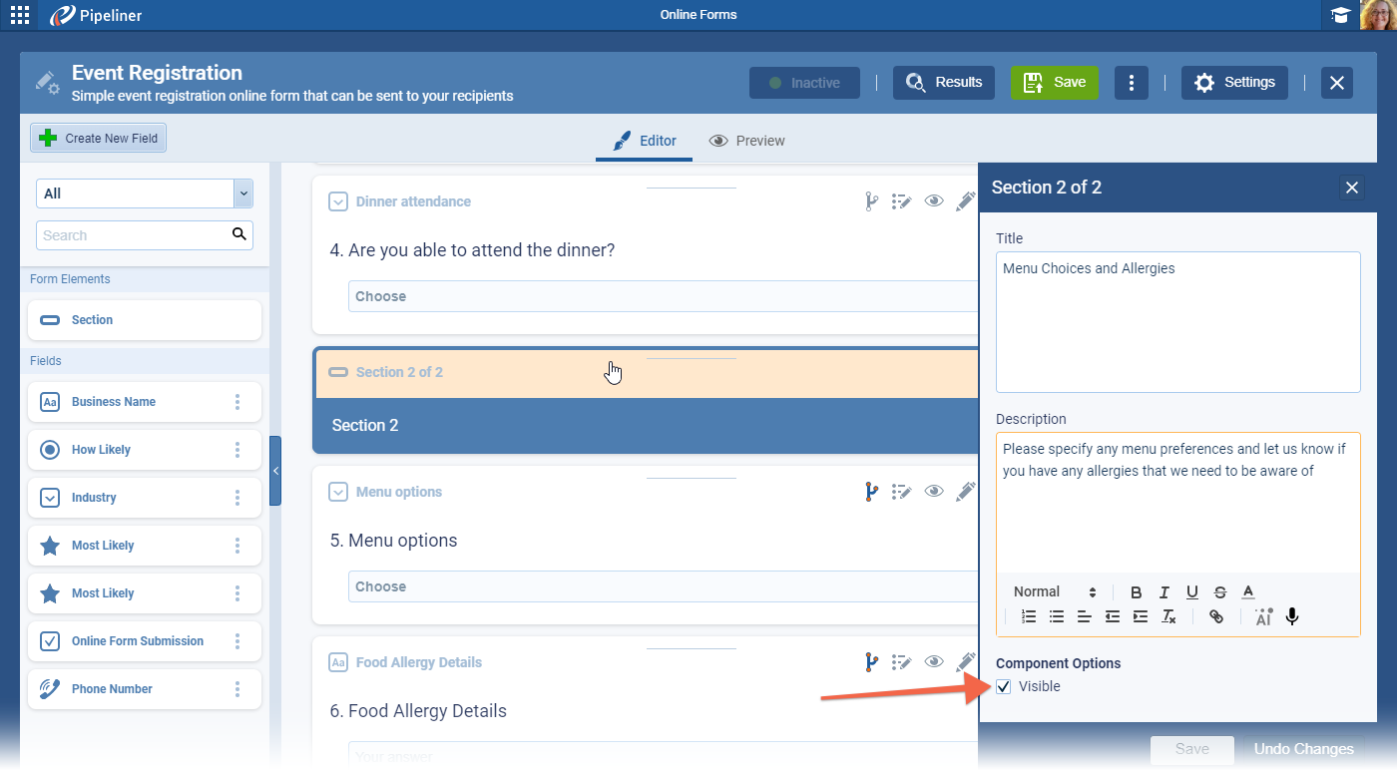The height and width of the screenshot is (770, 1397).
Task: Uncheck the Visible checkbox
Action: [x=1004, y=686]
